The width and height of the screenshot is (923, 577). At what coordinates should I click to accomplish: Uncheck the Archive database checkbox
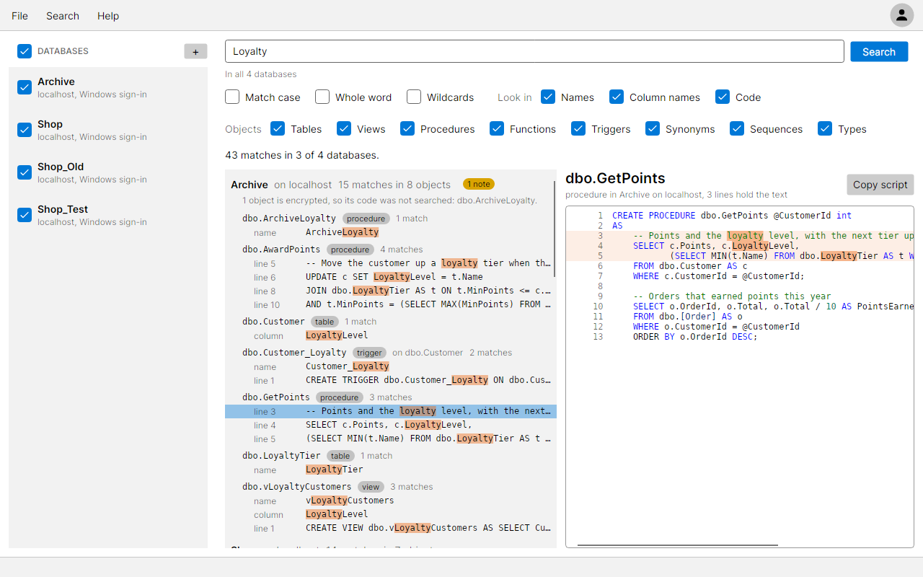click(x=25, y=87)
